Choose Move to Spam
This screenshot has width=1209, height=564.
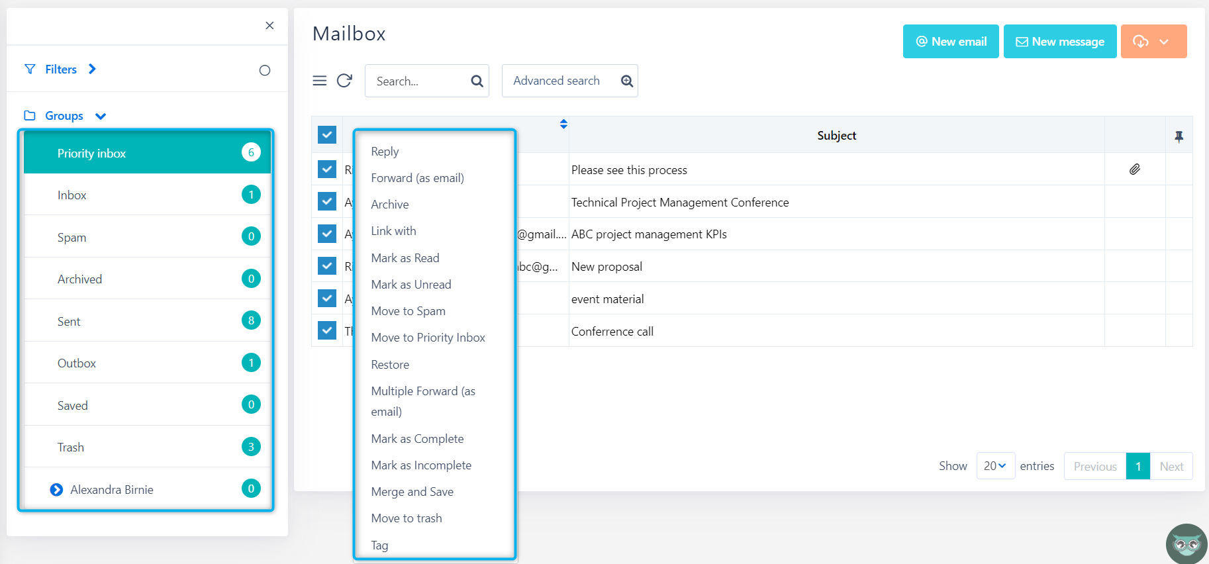click(x=408, y=311)
